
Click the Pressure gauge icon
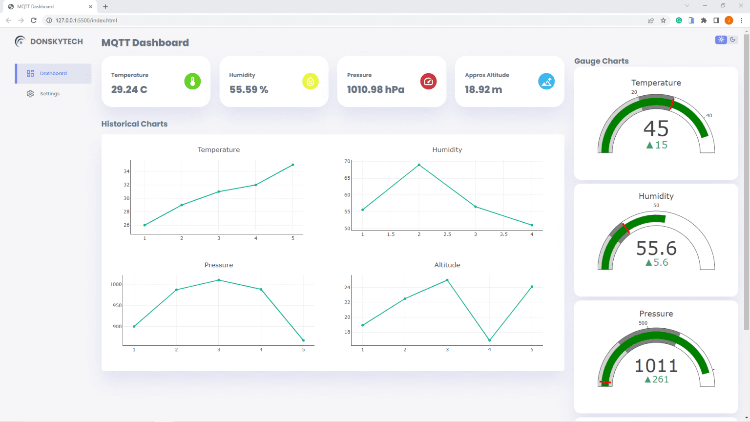pos(428,82)
